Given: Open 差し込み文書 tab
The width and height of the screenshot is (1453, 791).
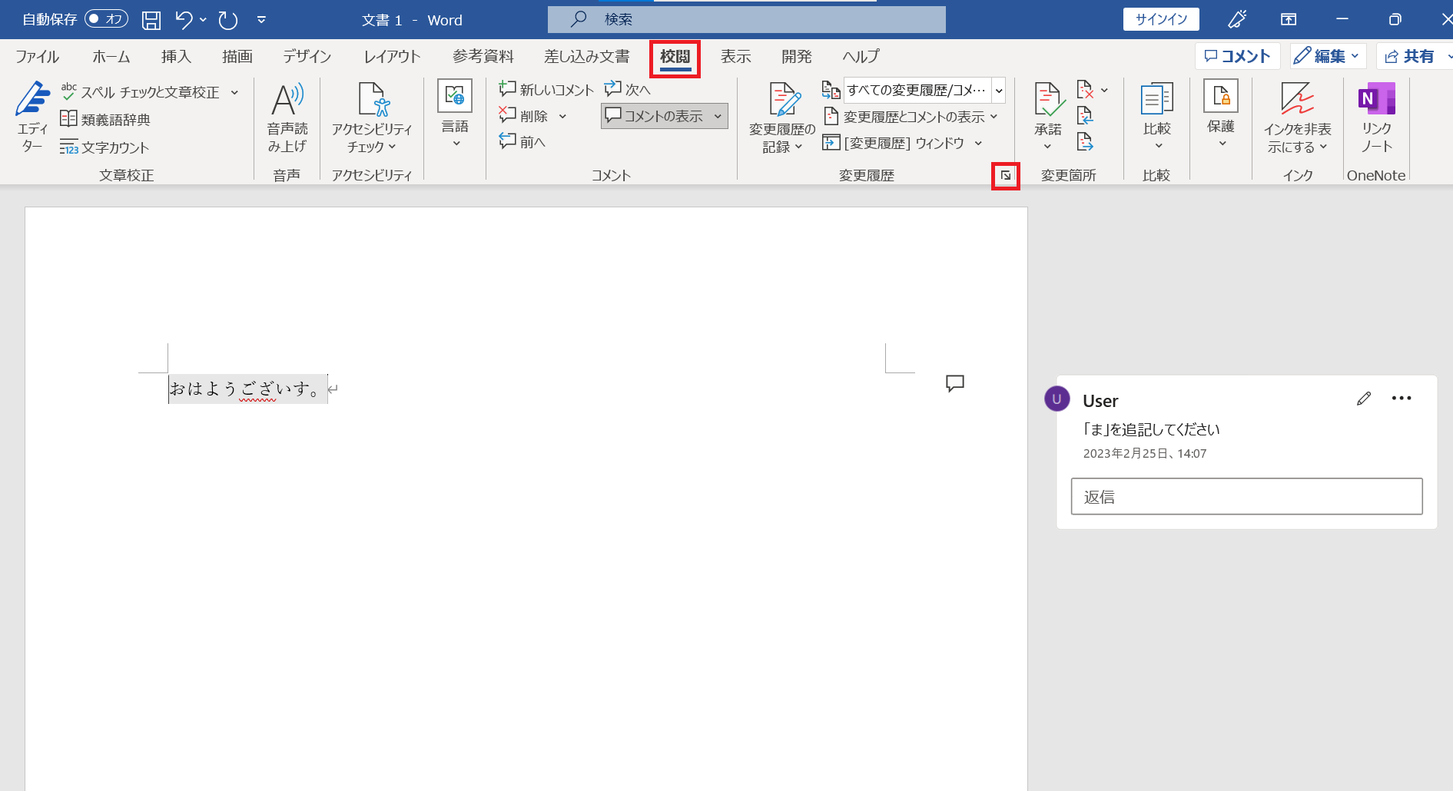Looking at the screenshot, I should point(587,57).
